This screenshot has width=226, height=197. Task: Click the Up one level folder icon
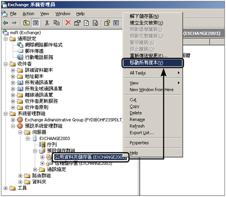pos(27,23)
